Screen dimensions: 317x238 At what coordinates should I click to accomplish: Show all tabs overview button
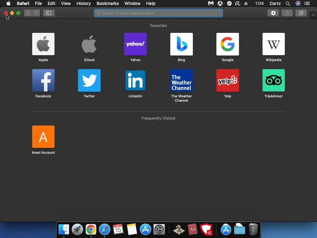click(x=301, y=13)
